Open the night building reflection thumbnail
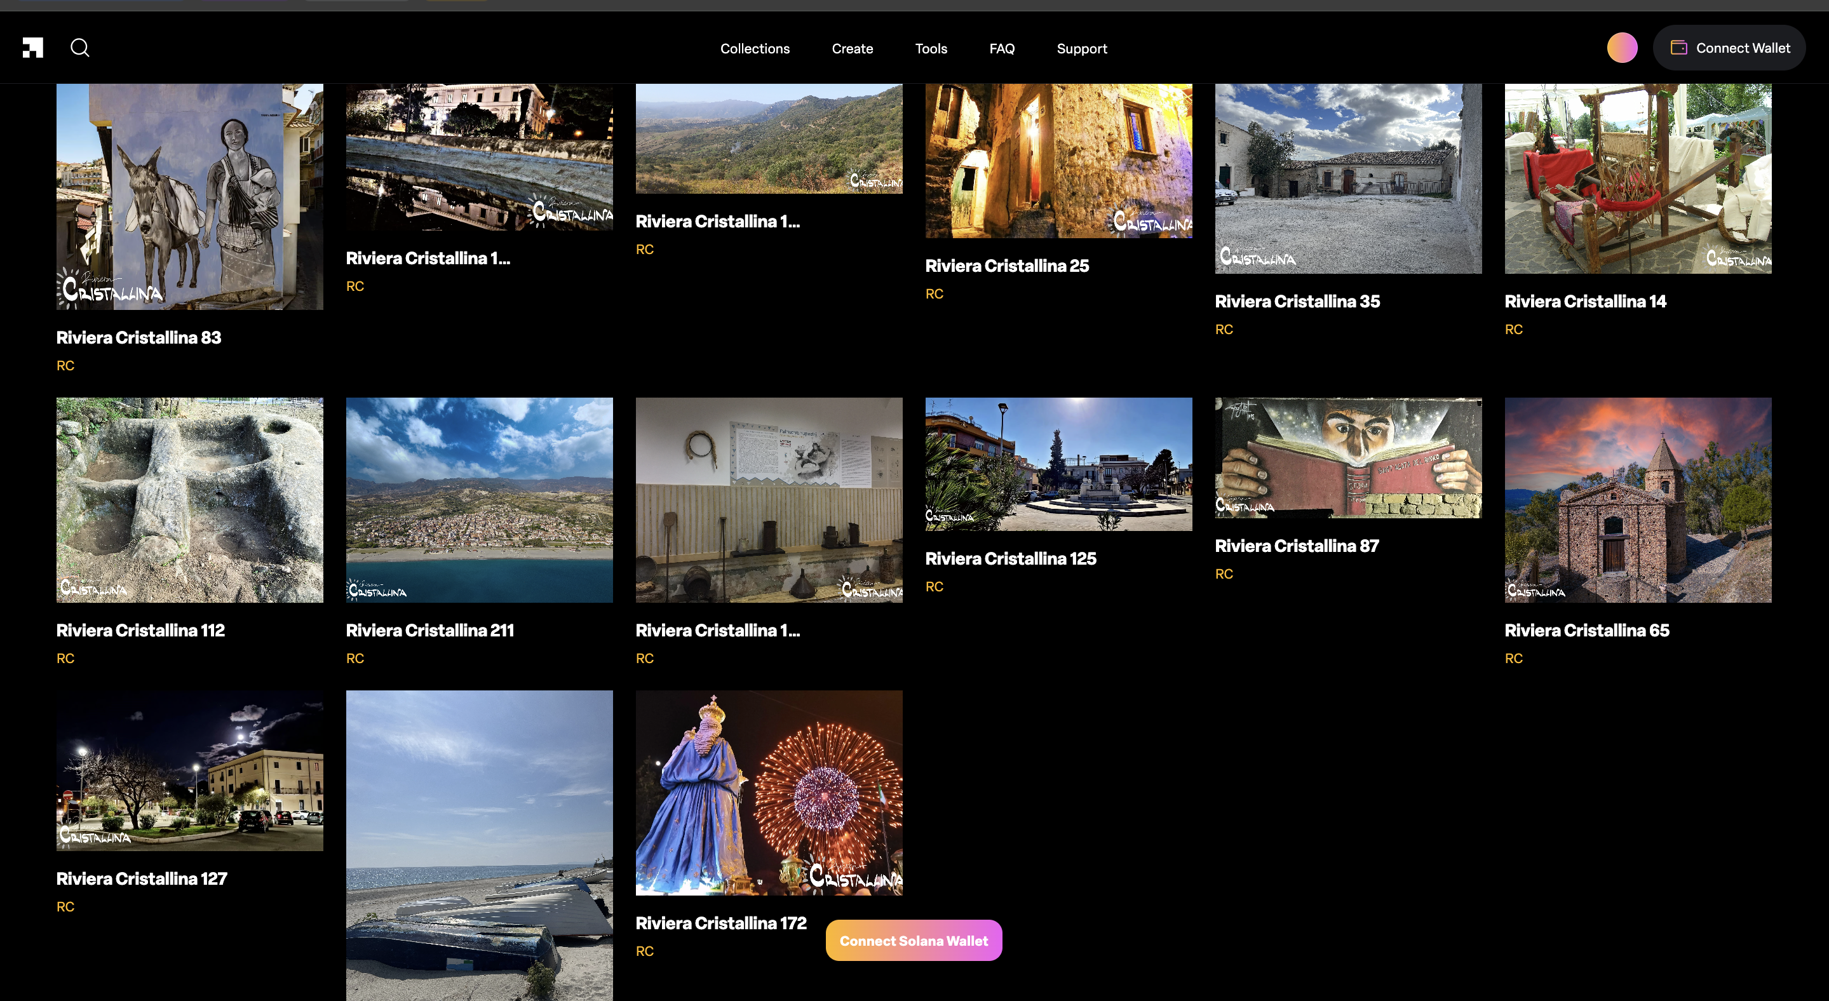Screen dimensions: 1829x1001 (x=479, y=157)
